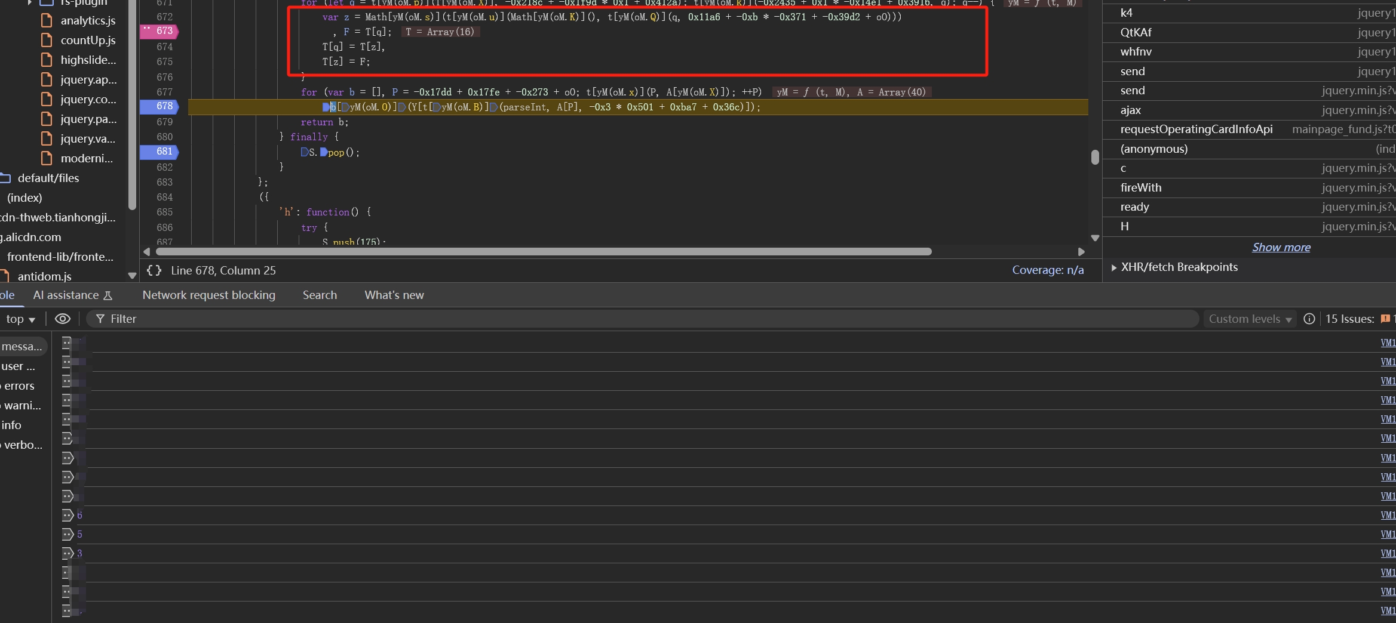Open the jquery.ap... file
Image resolution: width=1396 pixels, height=623 pixels.
(x=88, y=79)
